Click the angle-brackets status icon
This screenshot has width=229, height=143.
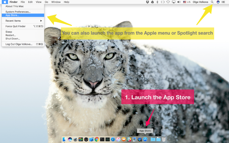click(x=163, y=2)
